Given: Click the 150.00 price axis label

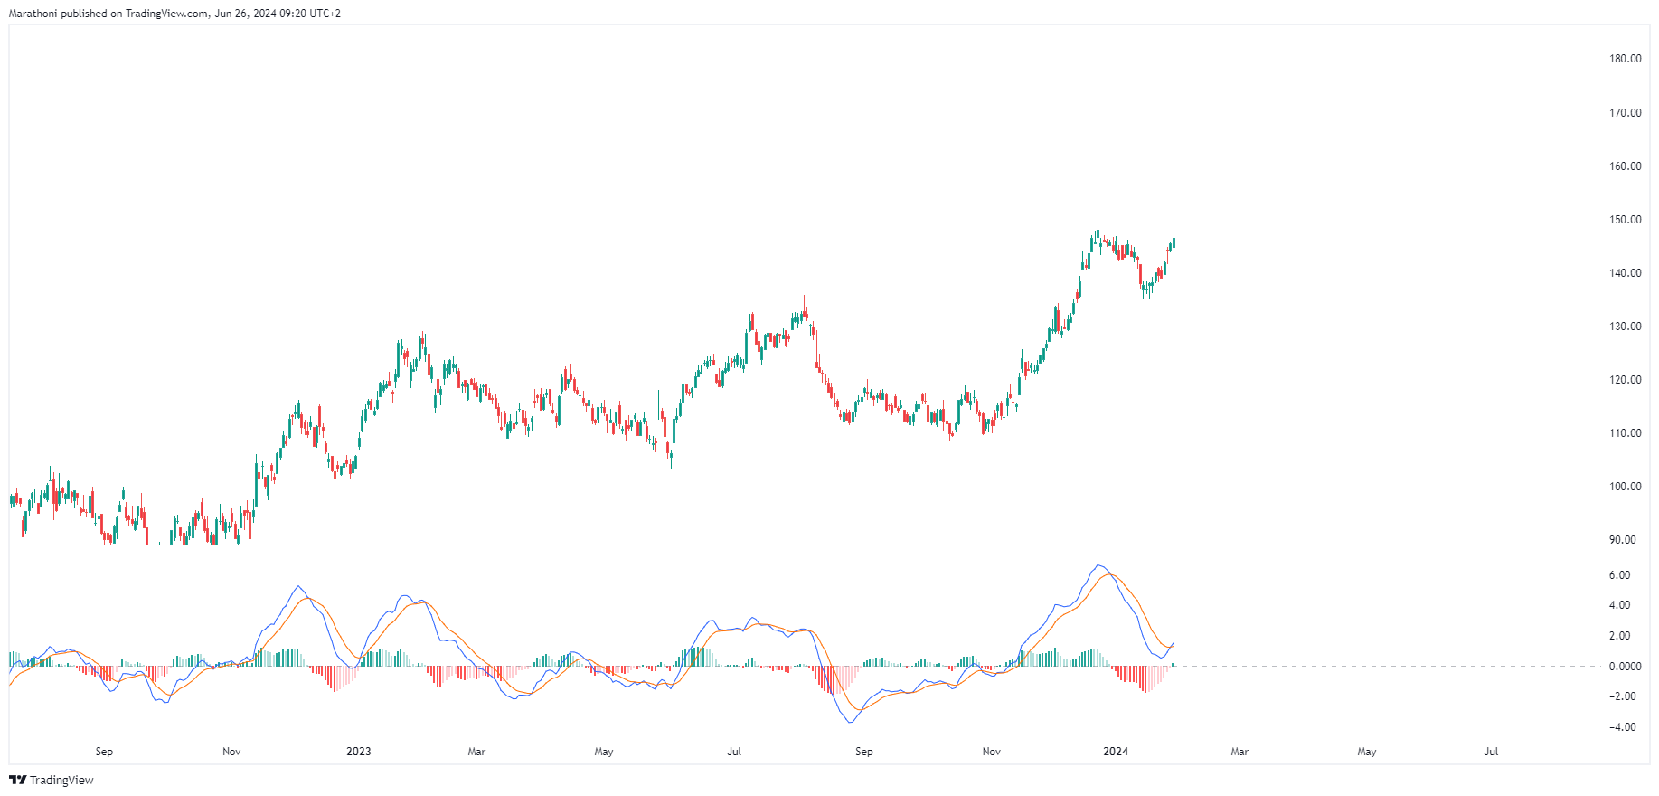Looking at the screenshot, I should 1625,220.
